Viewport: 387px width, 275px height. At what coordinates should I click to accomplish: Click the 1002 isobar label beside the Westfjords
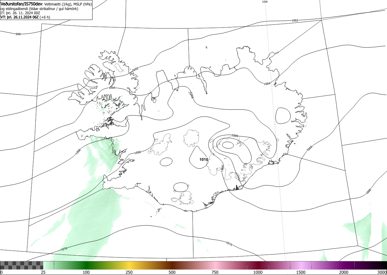135,69
